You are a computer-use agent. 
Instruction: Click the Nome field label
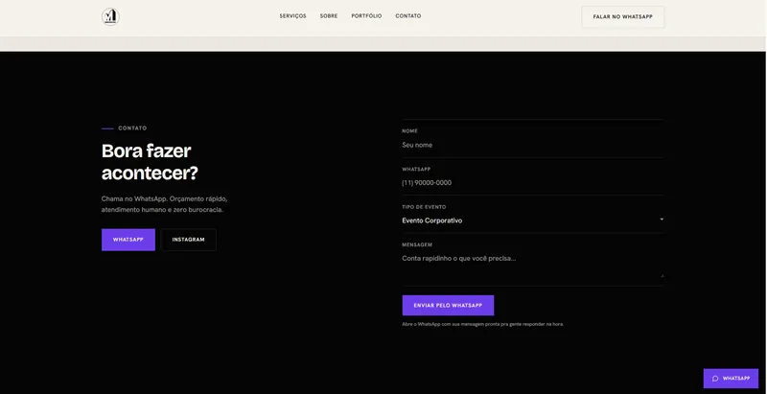(x=410, y=131)
